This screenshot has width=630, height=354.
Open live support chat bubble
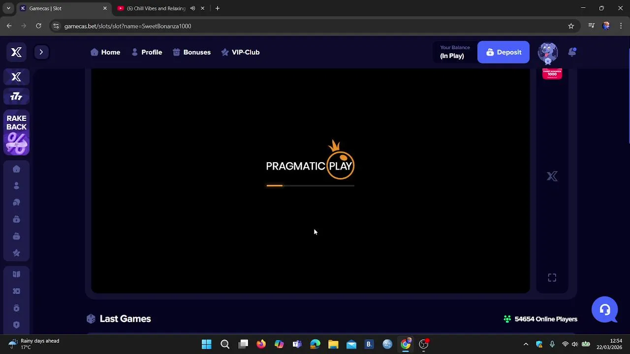[x=605, y=310]
